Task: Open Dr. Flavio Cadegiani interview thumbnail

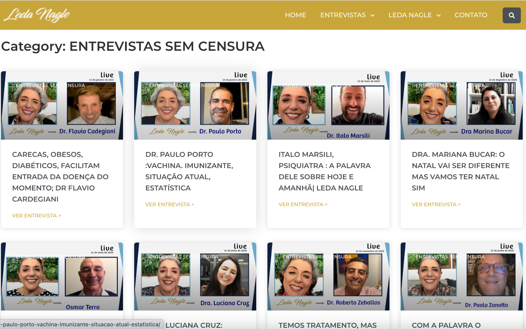Action: coord(62,105)
